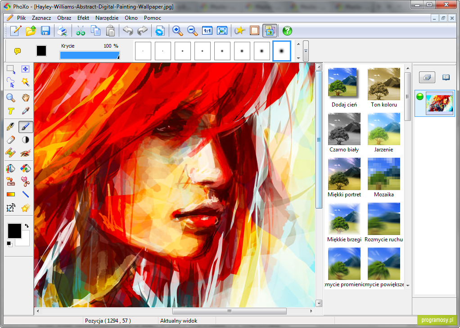Click the speech bubble icon in options bar
The height and width of the screenshot is (328, 460).
coord(18,52)
